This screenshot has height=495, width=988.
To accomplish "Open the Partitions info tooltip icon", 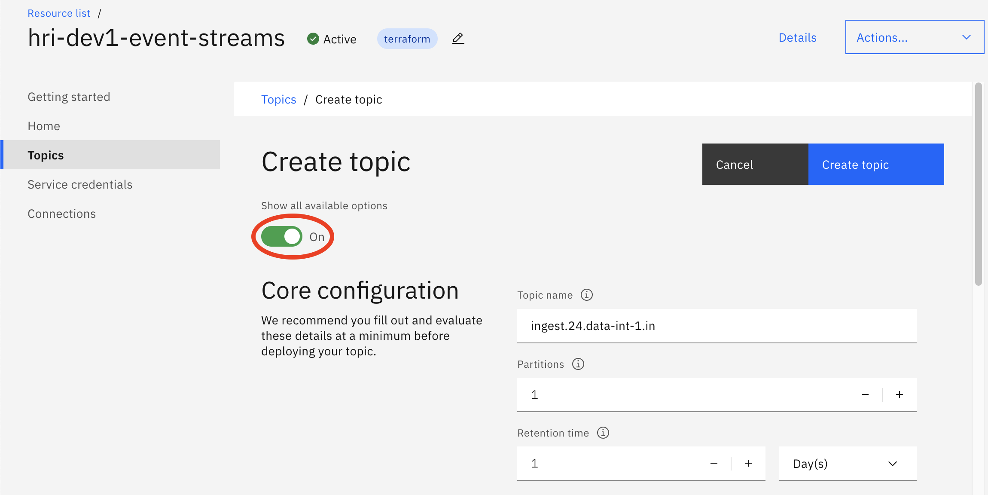I will click(578, 364).
